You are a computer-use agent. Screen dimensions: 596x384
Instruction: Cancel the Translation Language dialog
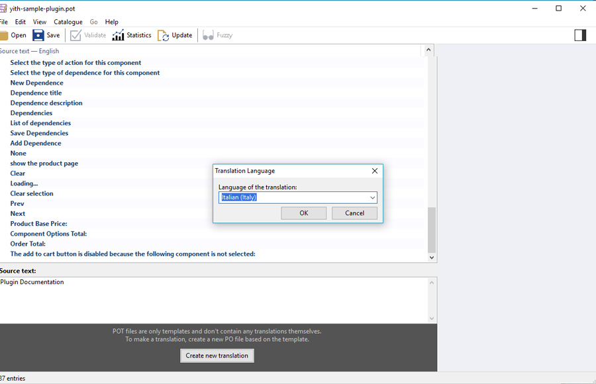pyautogui.click(x=354, y=213)
